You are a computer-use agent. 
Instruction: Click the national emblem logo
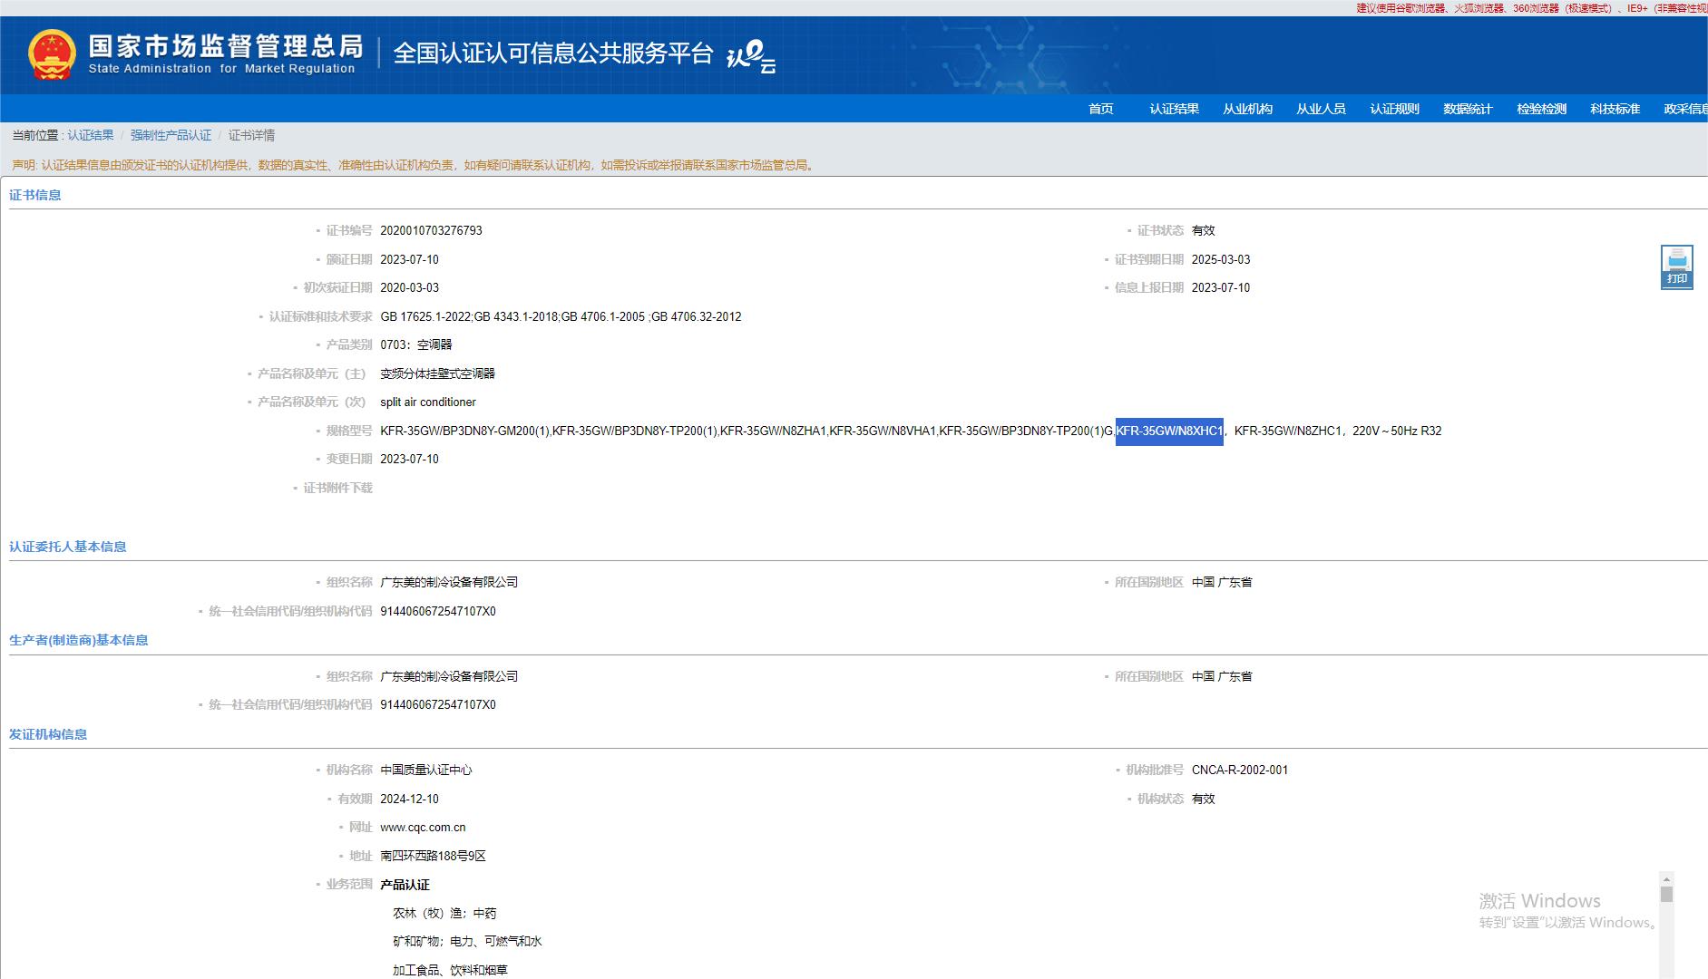click(x=51, y=54)
